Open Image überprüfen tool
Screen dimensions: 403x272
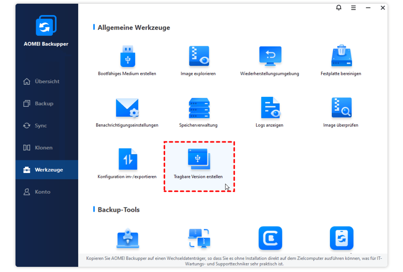point(341,108)
